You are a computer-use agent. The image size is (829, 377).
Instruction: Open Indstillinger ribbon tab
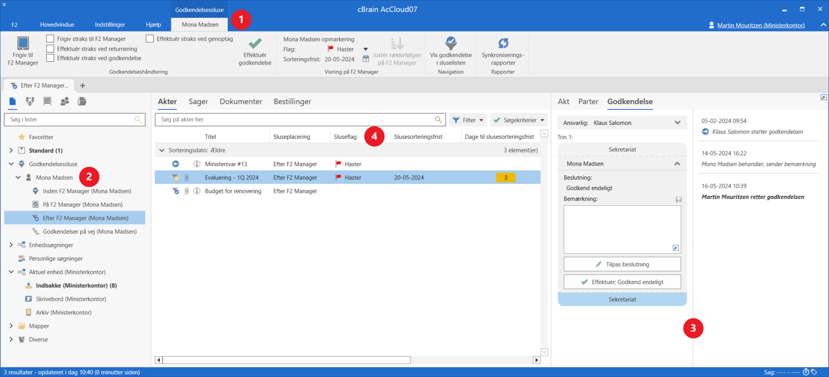pos(110,25)
